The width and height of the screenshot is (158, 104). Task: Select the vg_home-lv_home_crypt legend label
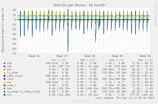coord(24,92)
